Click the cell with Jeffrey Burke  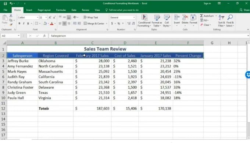click(x=22, y=61)
